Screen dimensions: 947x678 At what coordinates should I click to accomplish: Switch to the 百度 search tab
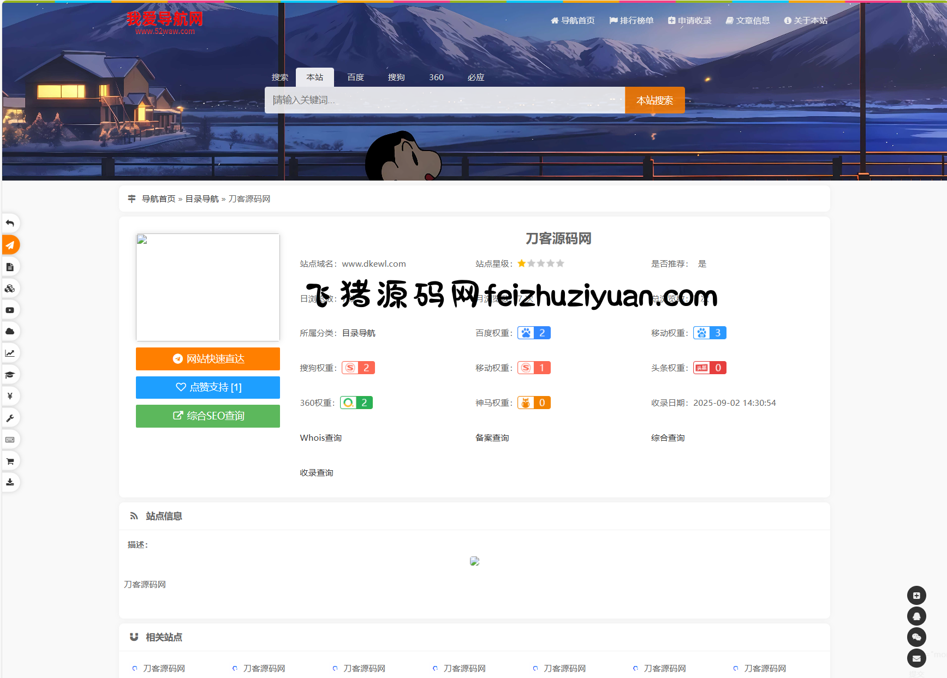355,77
